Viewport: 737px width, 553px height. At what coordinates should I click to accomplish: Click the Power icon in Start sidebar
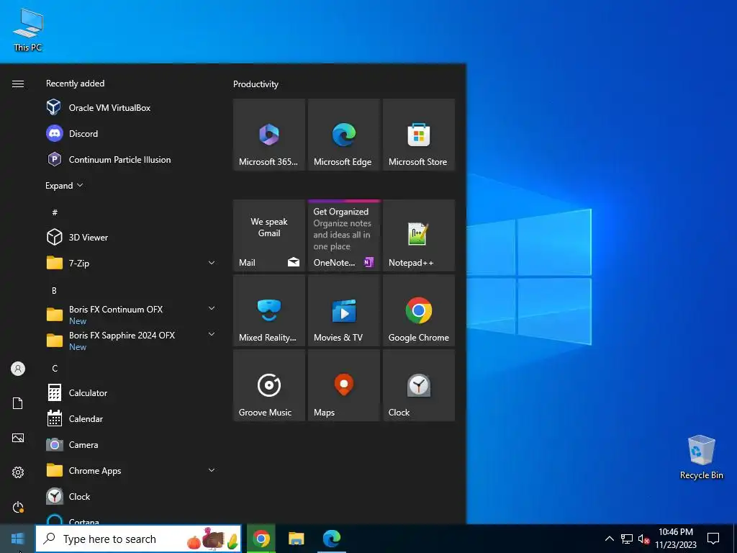point(18,507)
